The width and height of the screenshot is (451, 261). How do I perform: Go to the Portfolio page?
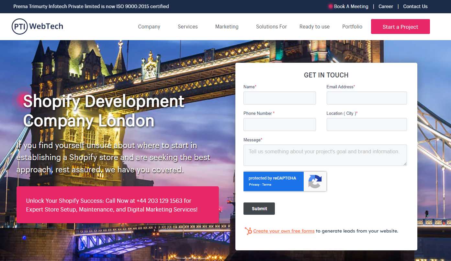coord(352,27)
